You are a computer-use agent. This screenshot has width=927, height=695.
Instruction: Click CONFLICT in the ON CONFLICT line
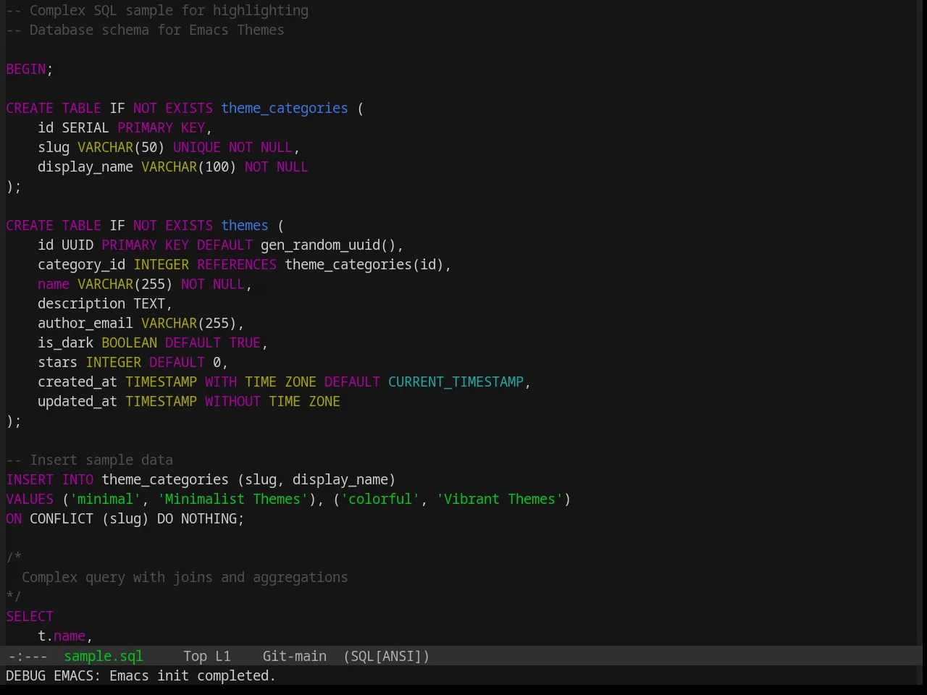click(x=62, y=518)
